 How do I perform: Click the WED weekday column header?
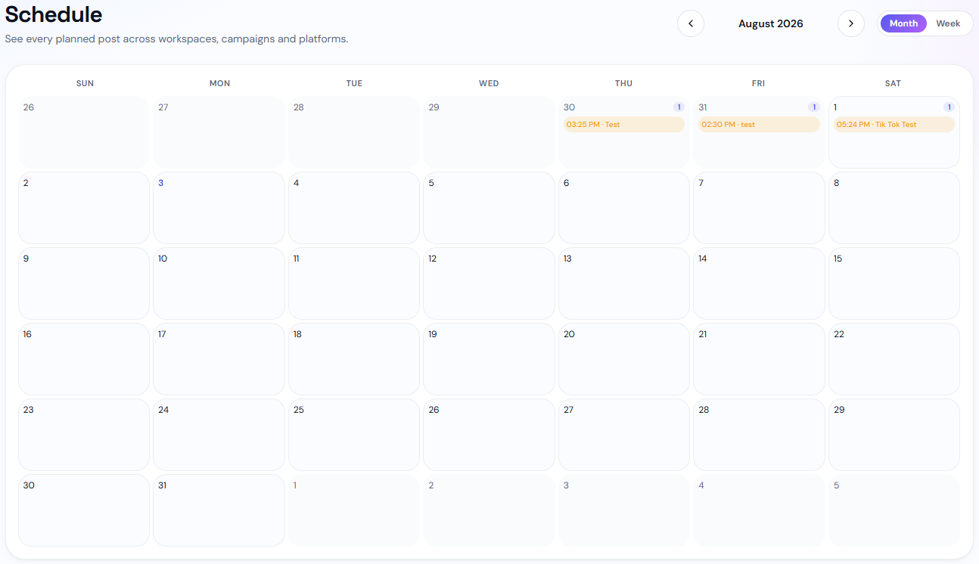tap(489, 83)
